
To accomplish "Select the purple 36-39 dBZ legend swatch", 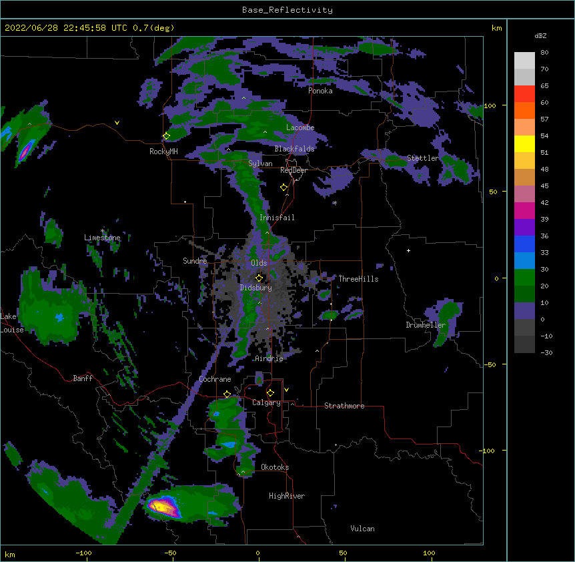I will coord(524,227).
